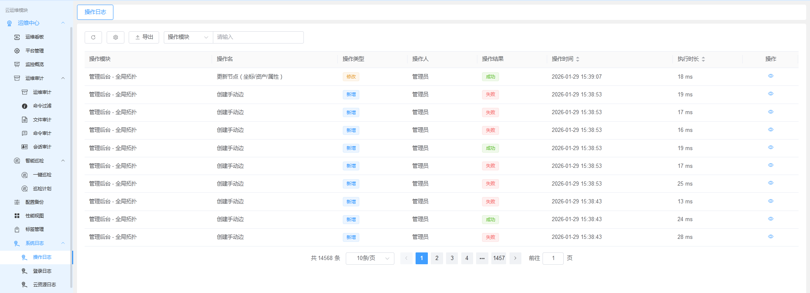Screen dimensions: 810x293
Task: Open 标签管理 in the sidebar
Action: pyautogui.click(x=35, y=229)
